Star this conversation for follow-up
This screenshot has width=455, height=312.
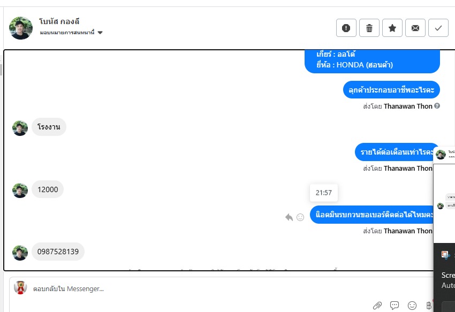click(x=392, y=28)
